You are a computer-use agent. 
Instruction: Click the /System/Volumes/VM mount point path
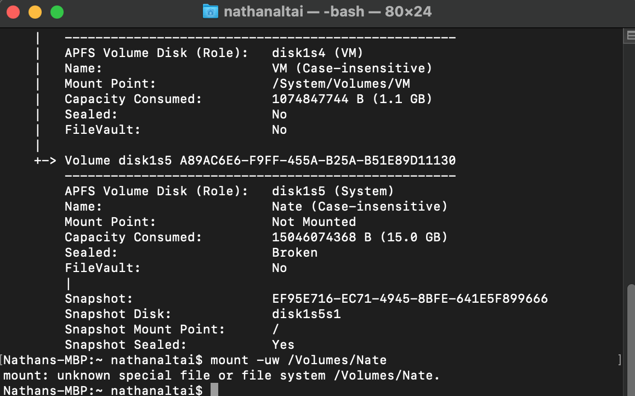(341, 84)
